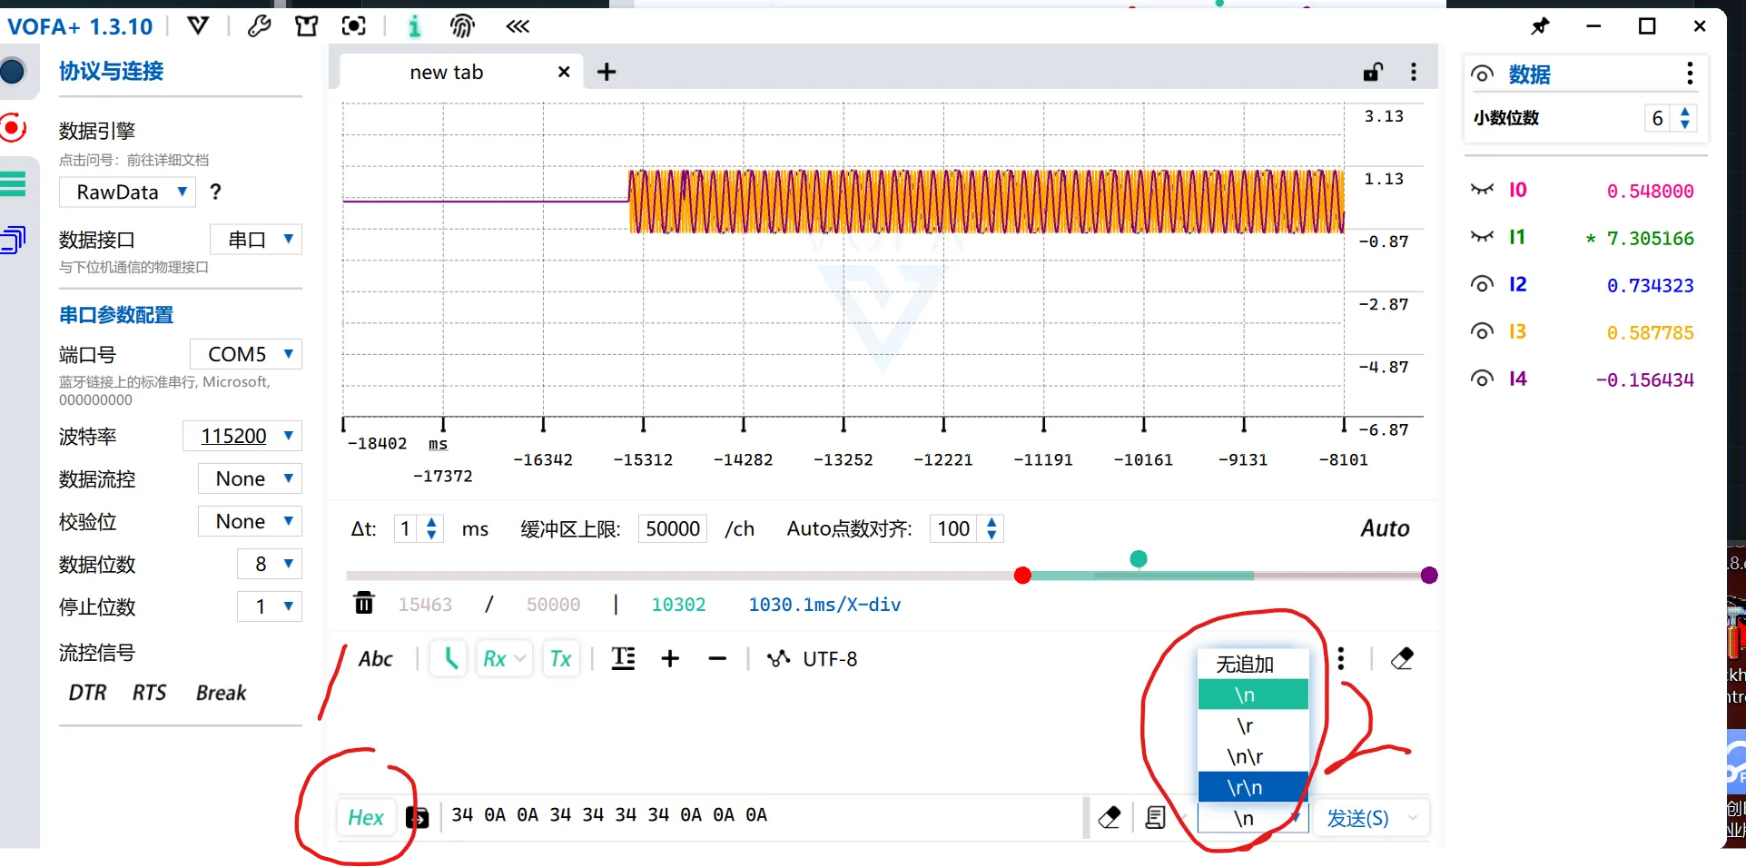Open the tab three-dot menu
This screenshot has height=867, width=1746.
click(x=1414, y=72)
